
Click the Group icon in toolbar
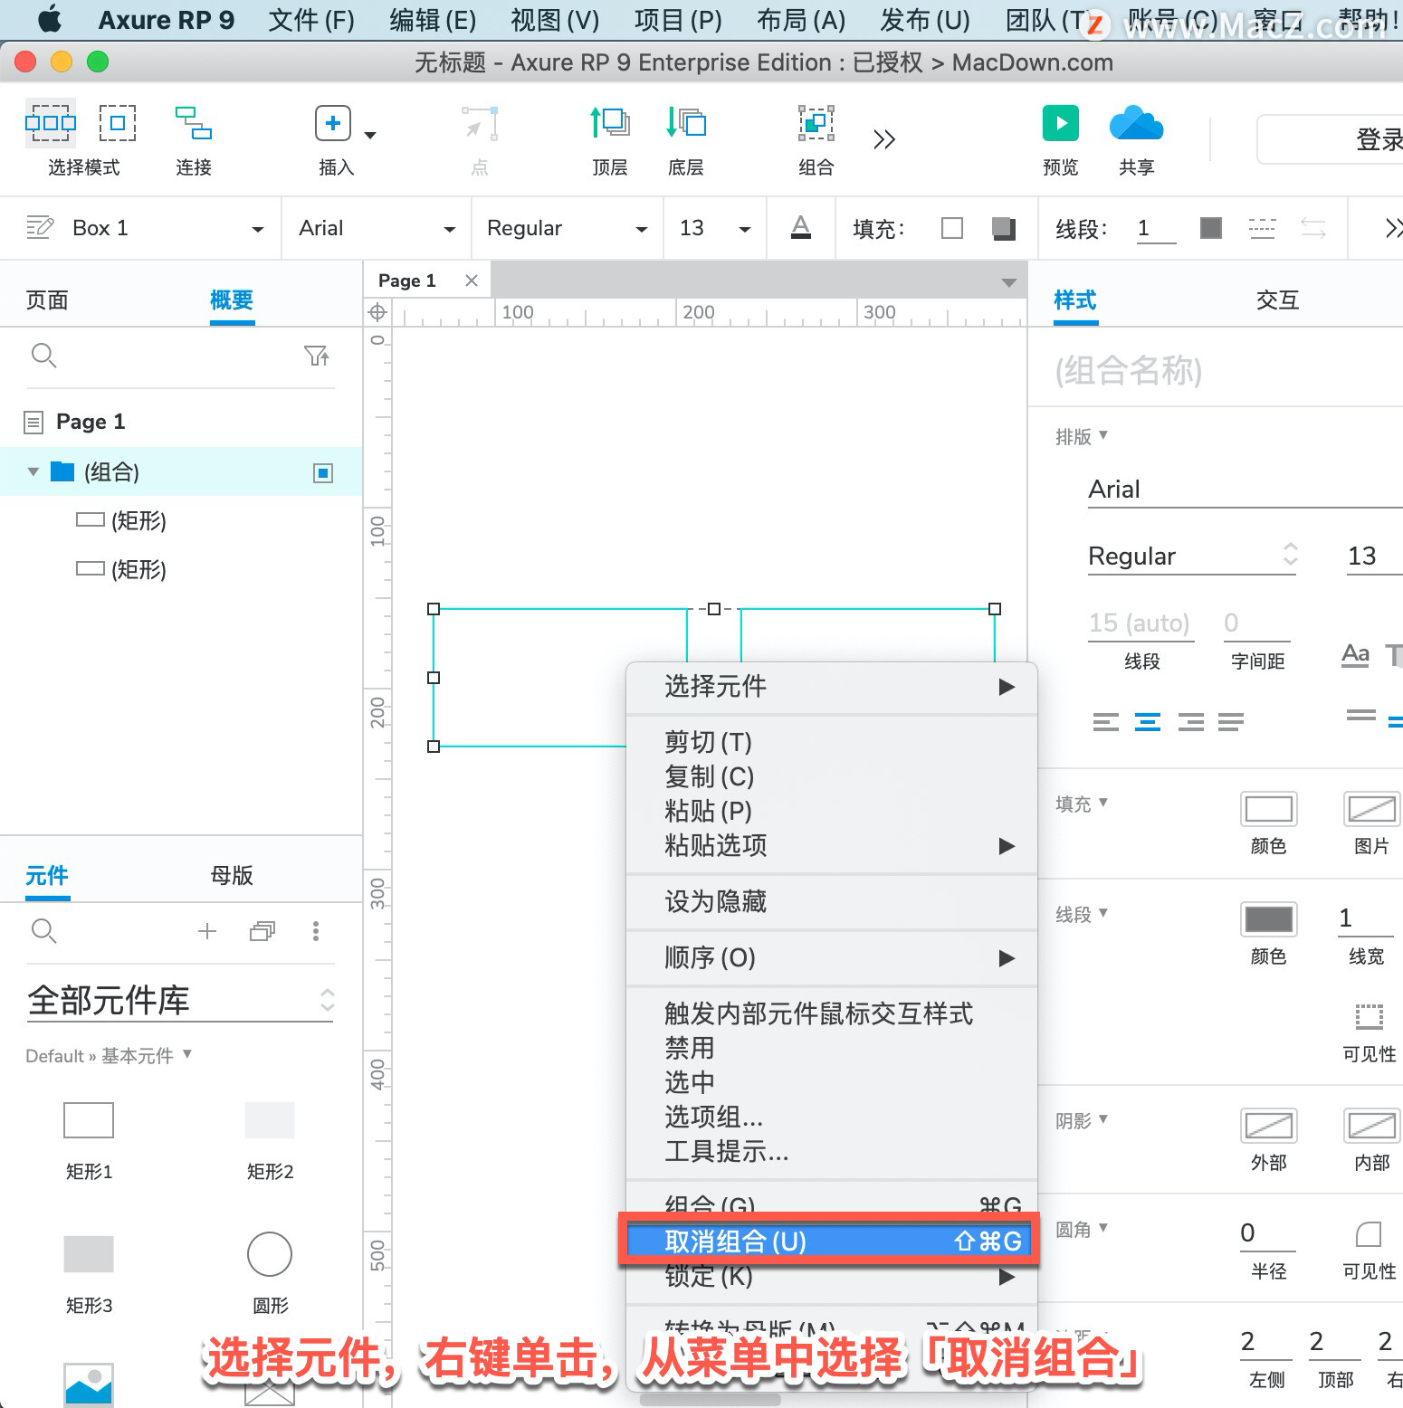(x=816, y=123)
